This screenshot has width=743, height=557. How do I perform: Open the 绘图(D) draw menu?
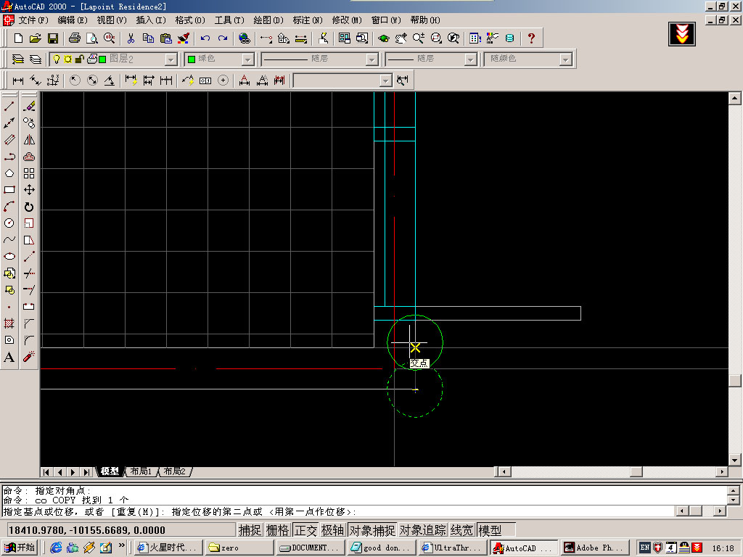point(268,20)
